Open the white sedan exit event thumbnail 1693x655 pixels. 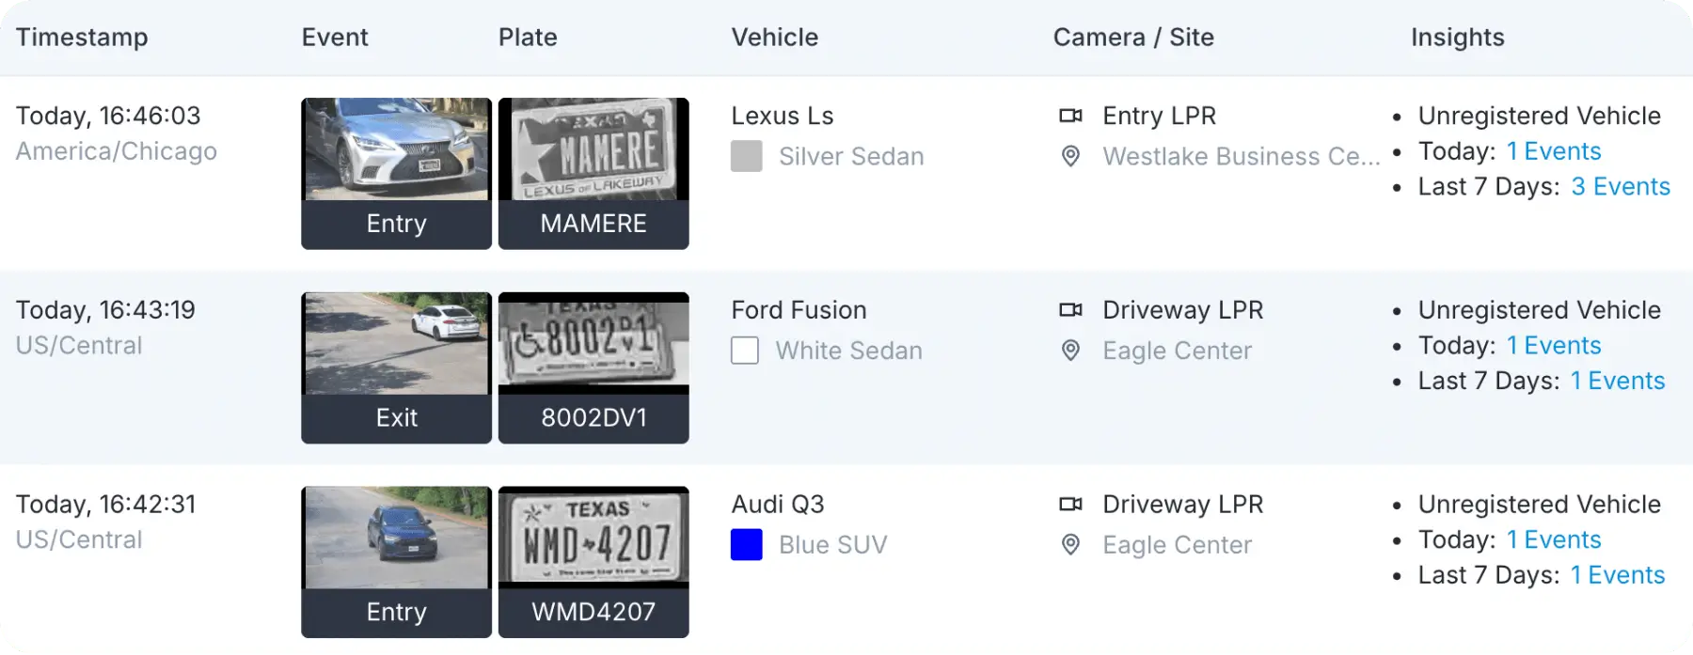[396, 344]
